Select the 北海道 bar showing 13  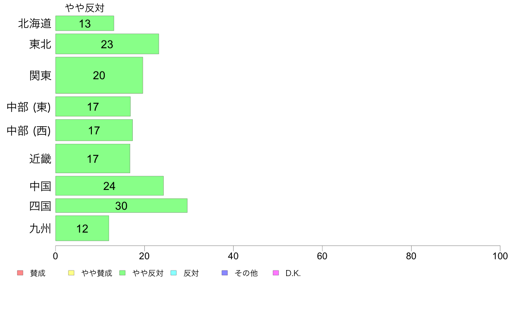tap(84, 23)
